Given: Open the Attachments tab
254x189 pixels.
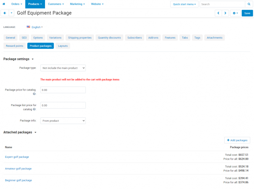Looking at the screenshot, I should pos(214,38).
